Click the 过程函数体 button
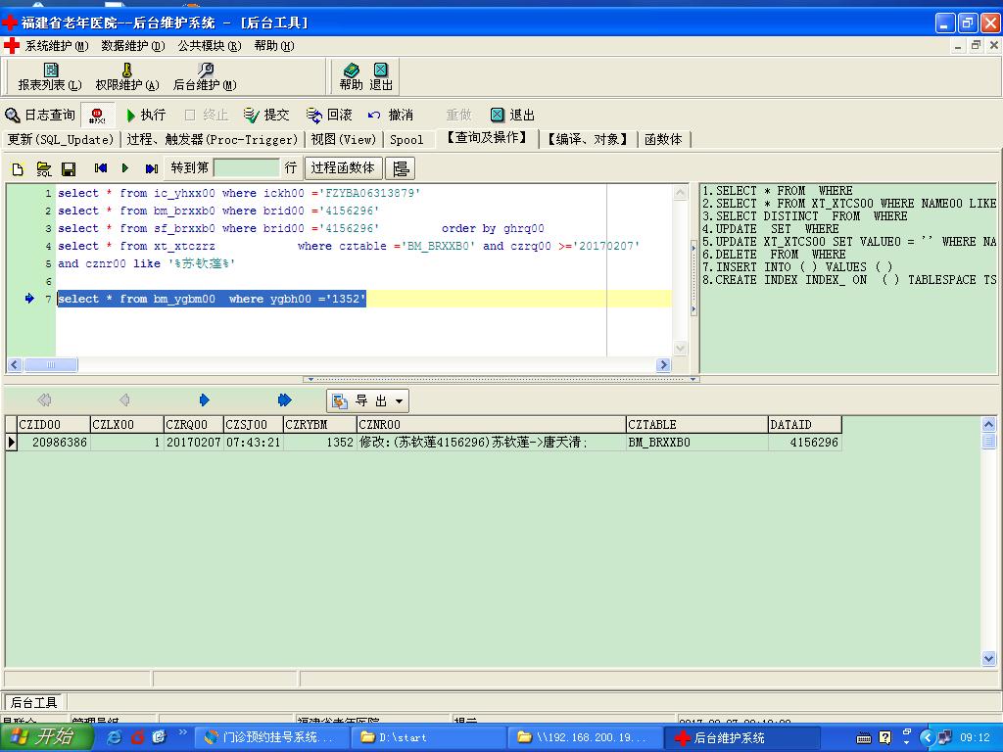This screenshot has height=752, width=1003. pos(343,168)
